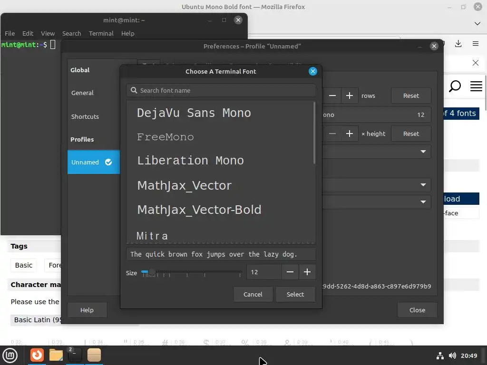
Task: Click the search magnifier in font dialog
Action: 134,90
